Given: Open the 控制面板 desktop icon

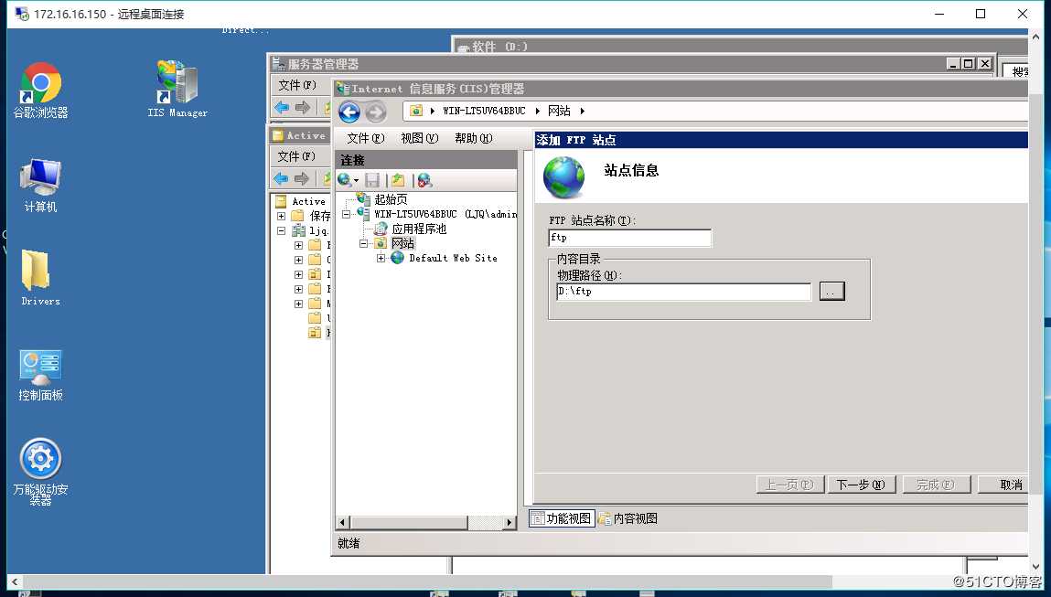Looking at the screenshot, I should click(40, 375).
